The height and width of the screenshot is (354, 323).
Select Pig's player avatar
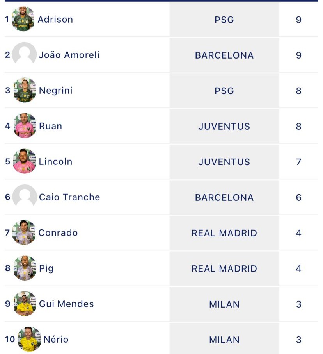(x=25, y=268)
